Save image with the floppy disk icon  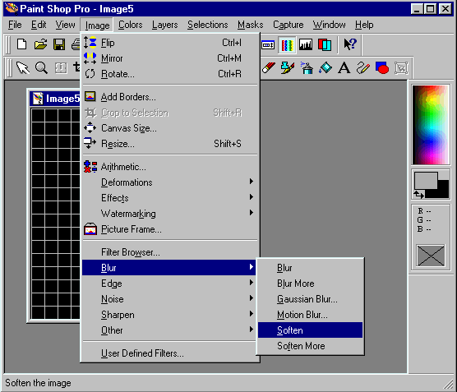pos(59,44)
